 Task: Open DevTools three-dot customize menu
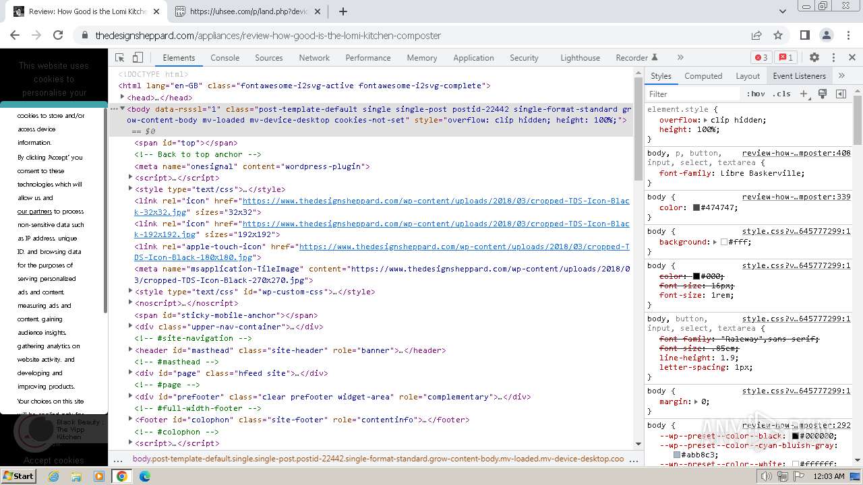[x=833, y=58]
